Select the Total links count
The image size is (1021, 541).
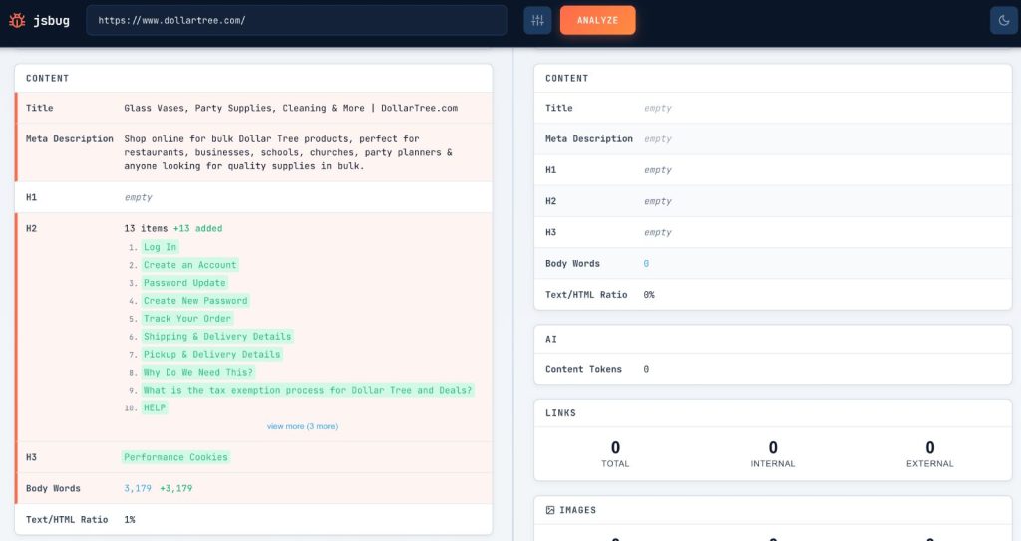[x=615, y=448]
